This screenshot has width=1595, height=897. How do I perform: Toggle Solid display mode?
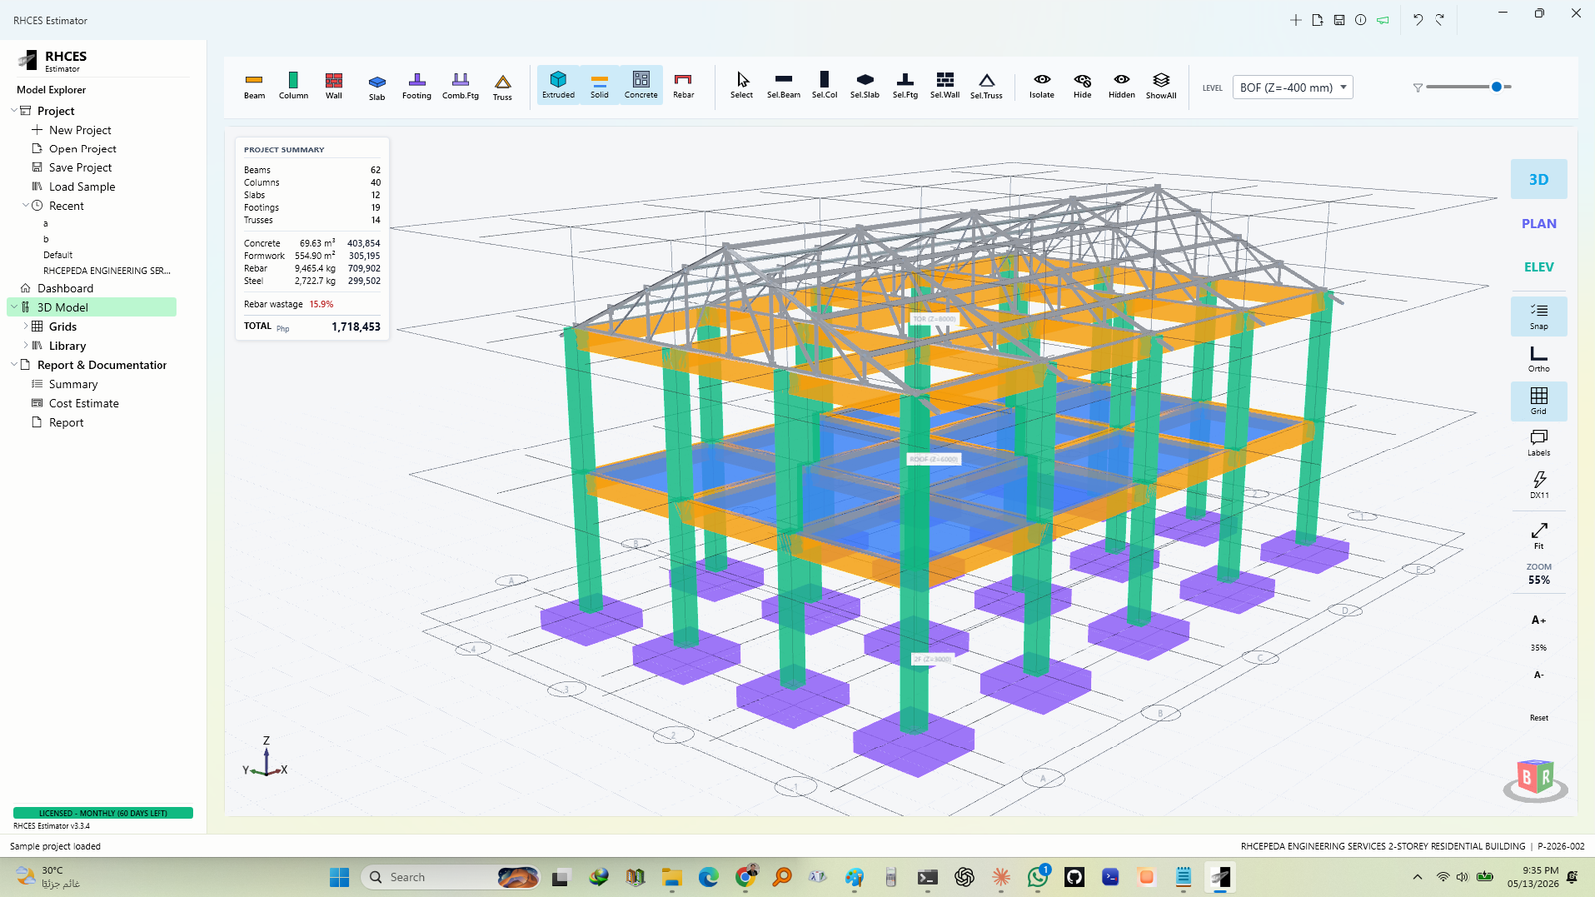coord(599,85)
